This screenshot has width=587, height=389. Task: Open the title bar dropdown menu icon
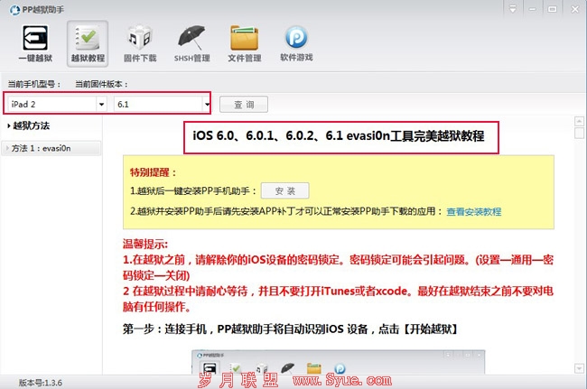(513, 9)
